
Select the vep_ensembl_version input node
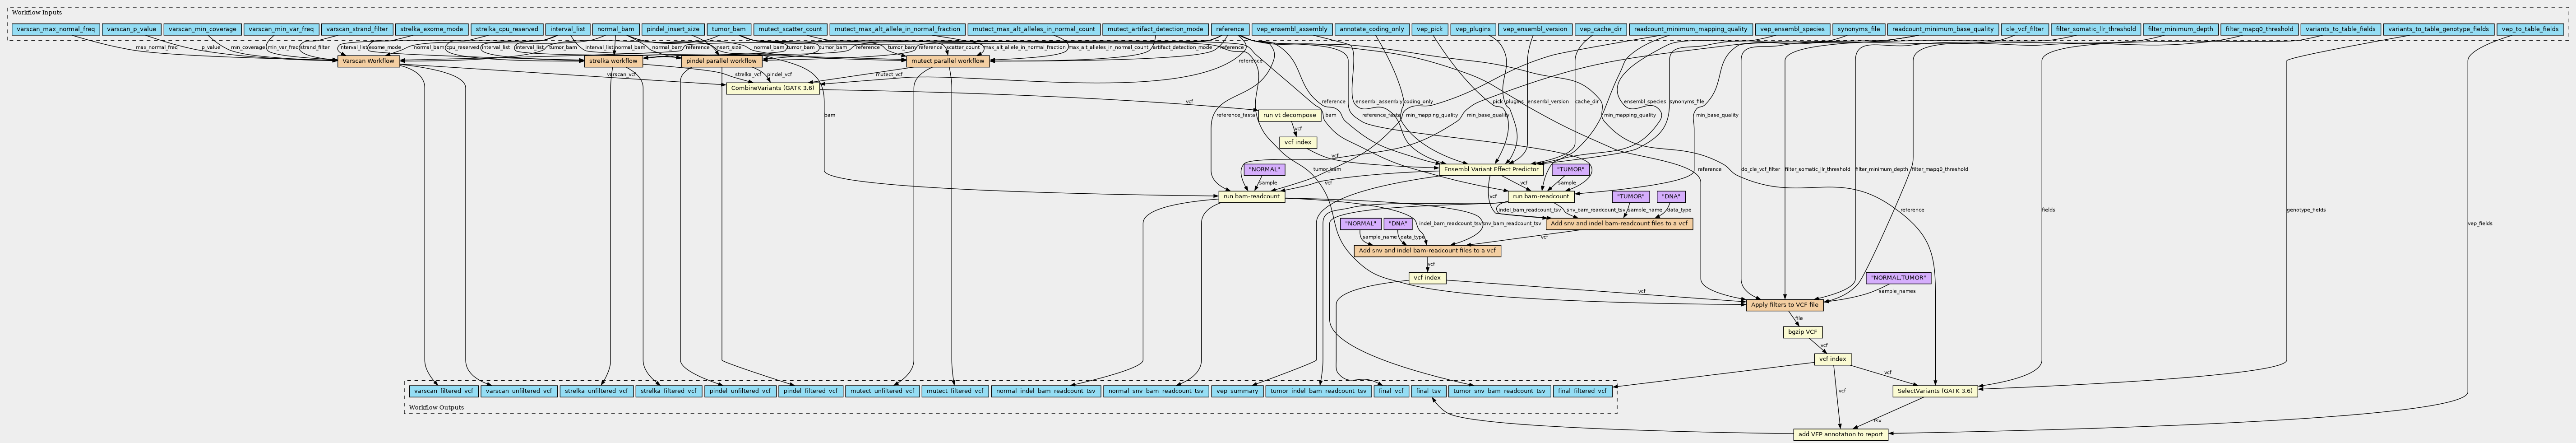coord(1535,30)
